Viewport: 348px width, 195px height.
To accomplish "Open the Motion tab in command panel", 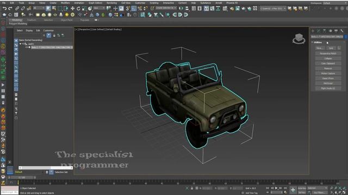I will pyautogui.click(x=330, y=31).
